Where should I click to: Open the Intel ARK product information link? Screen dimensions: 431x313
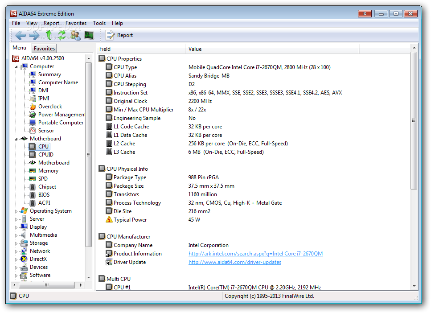click(255, 254)
